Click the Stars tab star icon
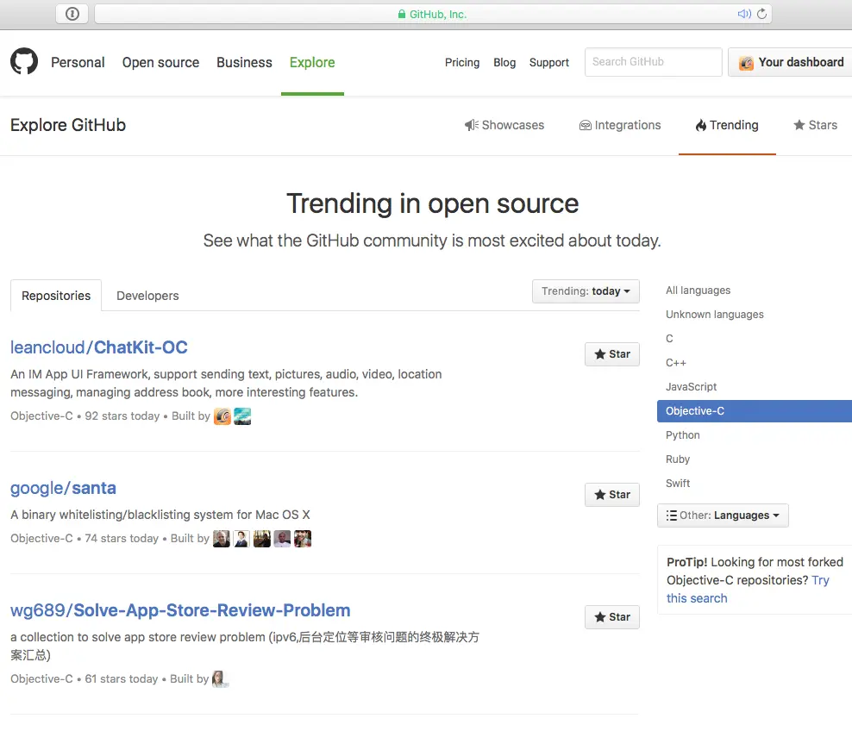The width and height of the screenshot is (852, 731). tap(799, 125)
